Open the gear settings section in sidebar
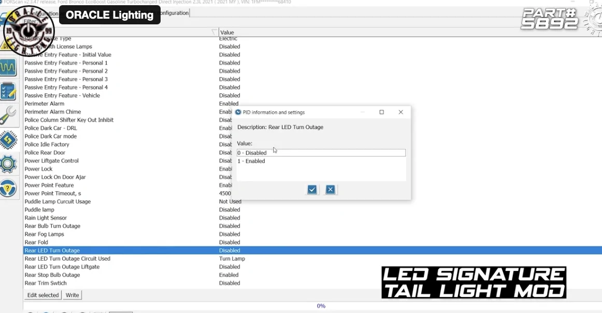 coord(8,164)
